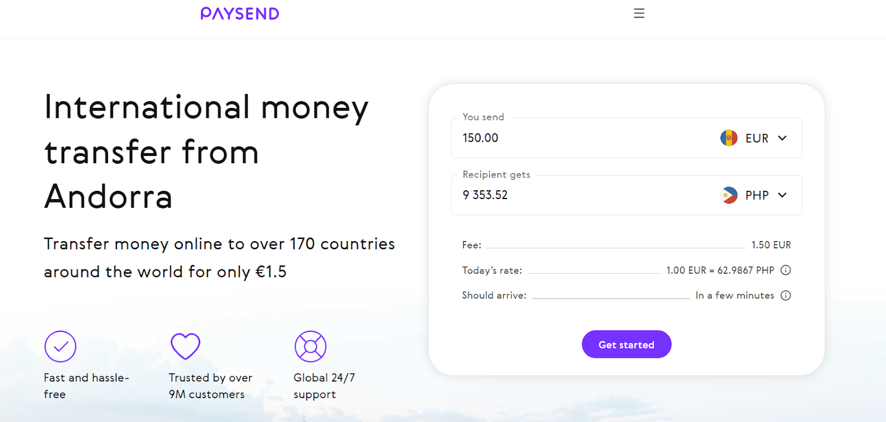Click the info icon next to today's rate

pos(786,270)
